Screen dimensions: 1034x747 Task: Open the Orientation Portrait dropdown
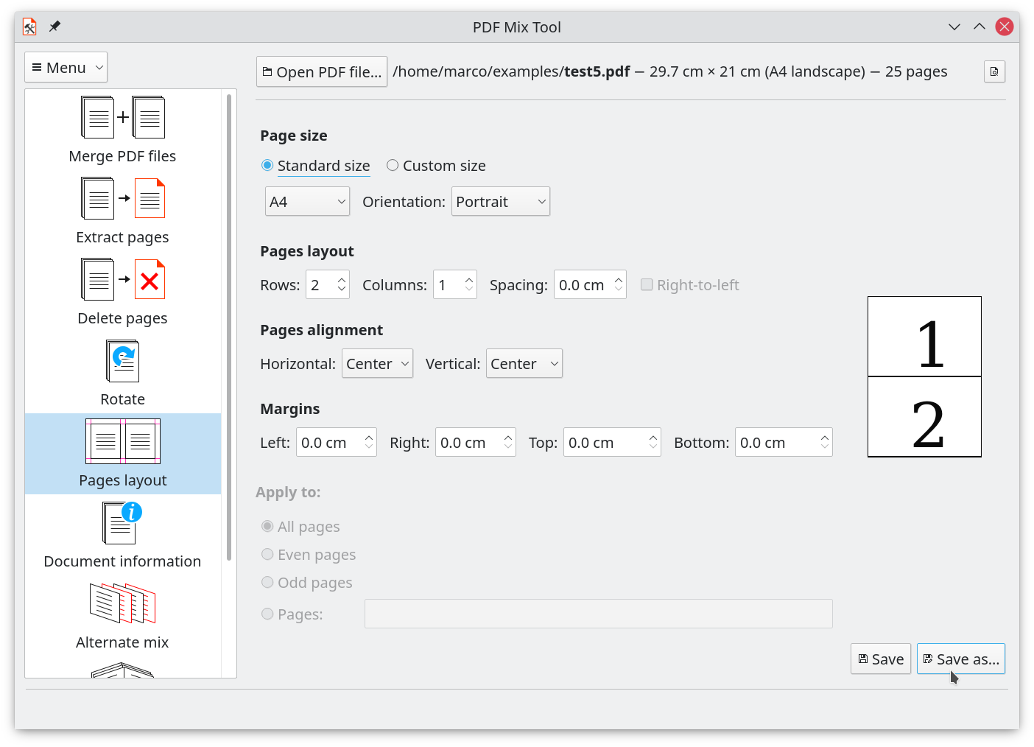[500, 202]
